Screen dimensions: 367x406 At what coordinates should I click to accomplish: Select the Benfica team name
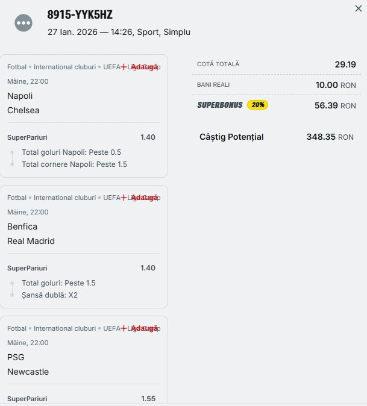pyautogui.click(x=22, y=226)
